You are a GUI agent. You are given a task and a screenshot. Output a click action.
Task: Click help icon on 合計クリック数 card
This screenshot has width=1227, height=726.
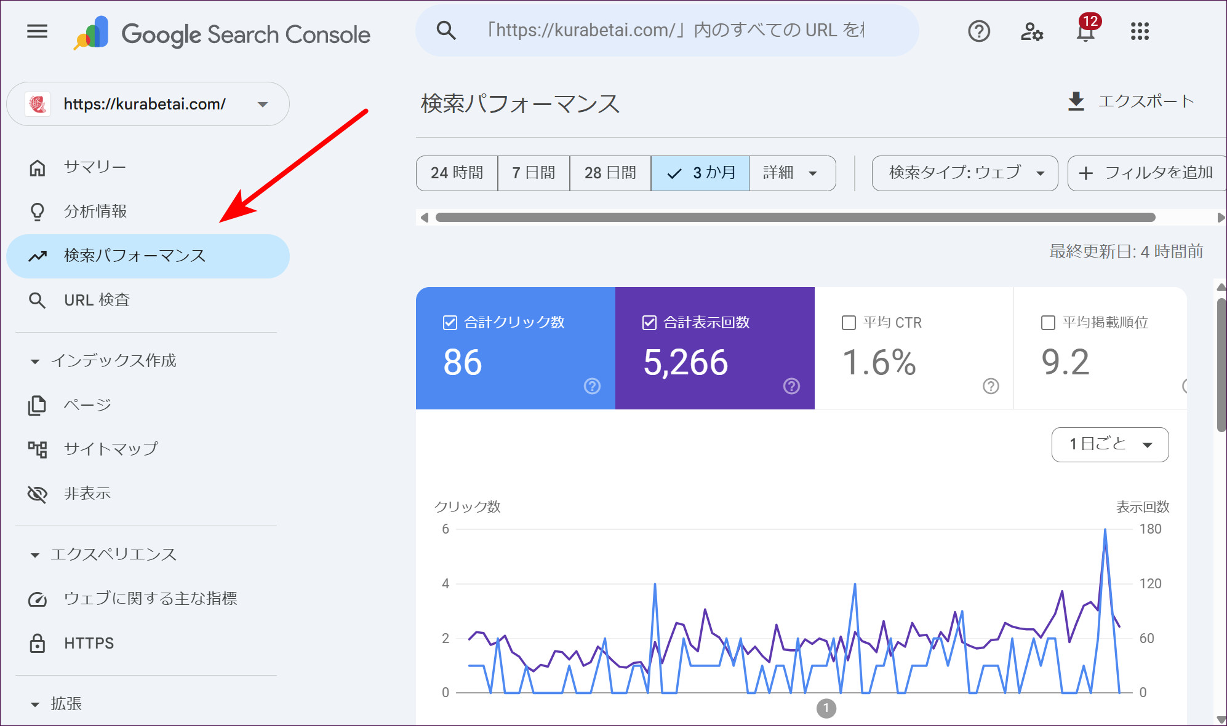tap(592, 386)
